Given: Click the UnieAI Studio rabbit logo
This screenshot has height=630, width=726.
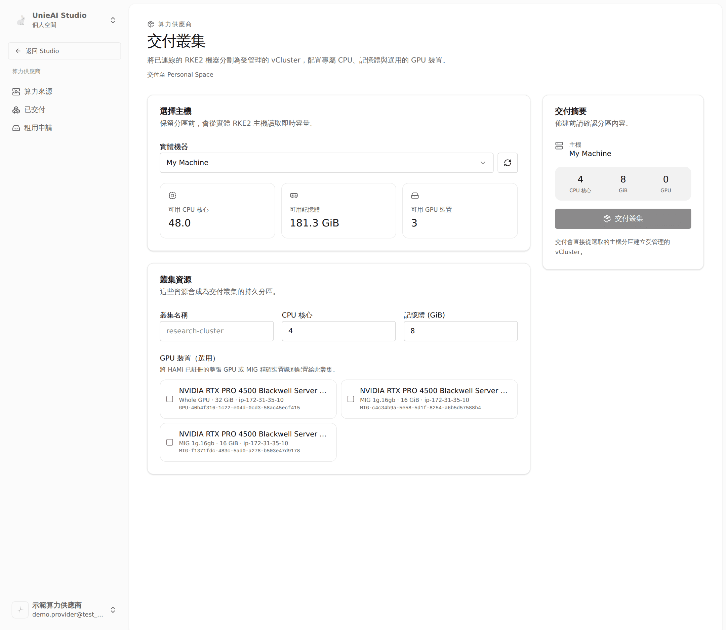Looking at the screenshot, I should click(x=21, y=20).
